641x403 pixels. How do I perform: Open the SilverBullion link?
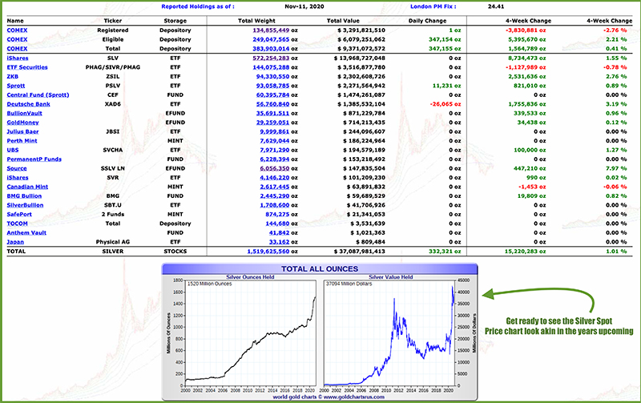pos(25,205)
